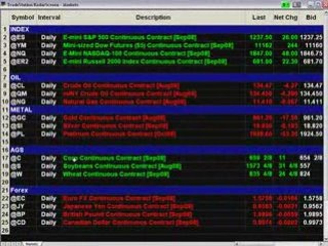Click the vertical scrollbar on the right
Screen dimensions: 328x246
326,125
